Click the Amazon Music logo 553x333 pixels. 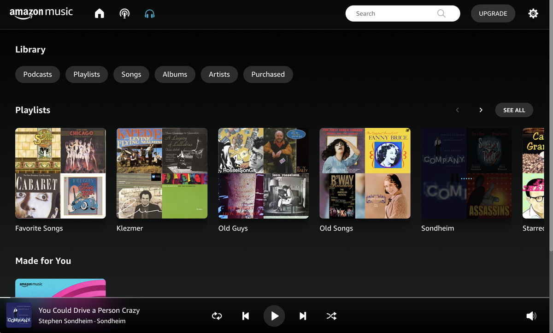(41, 13)
